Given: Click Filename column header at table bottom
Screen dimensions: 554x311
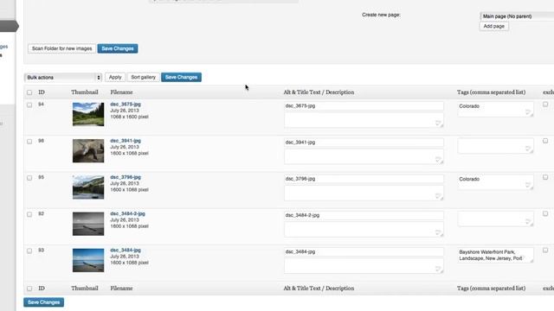Looking at the screenshot, I should (x=121, y=289).
